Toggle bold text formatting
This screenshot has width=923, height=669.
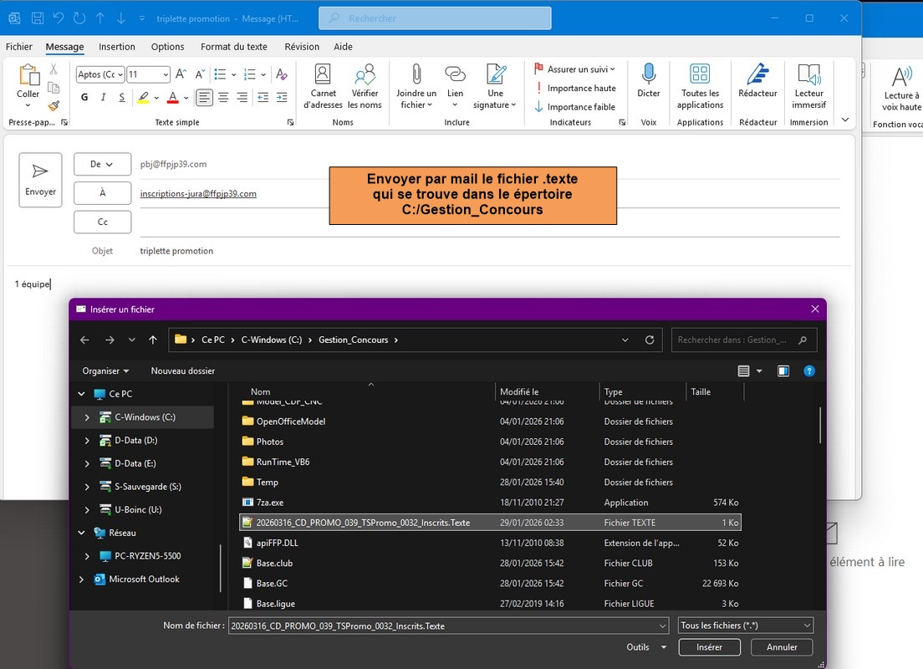click(x=84, y=98)
